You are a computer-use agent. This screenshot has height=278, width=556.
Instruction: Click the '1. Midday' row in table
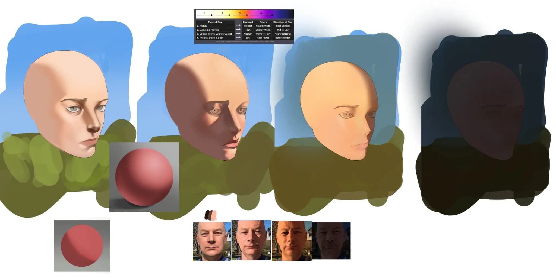pyautogui.click(x=215, y=26)
